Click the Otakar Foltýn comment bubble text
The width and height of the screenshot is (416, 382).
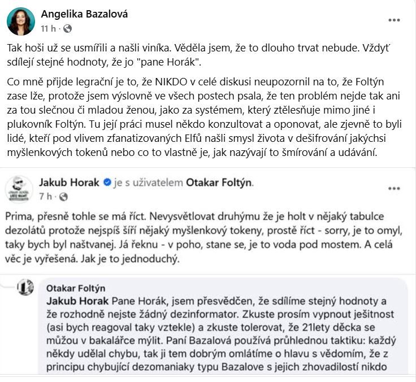click(222, 334)
